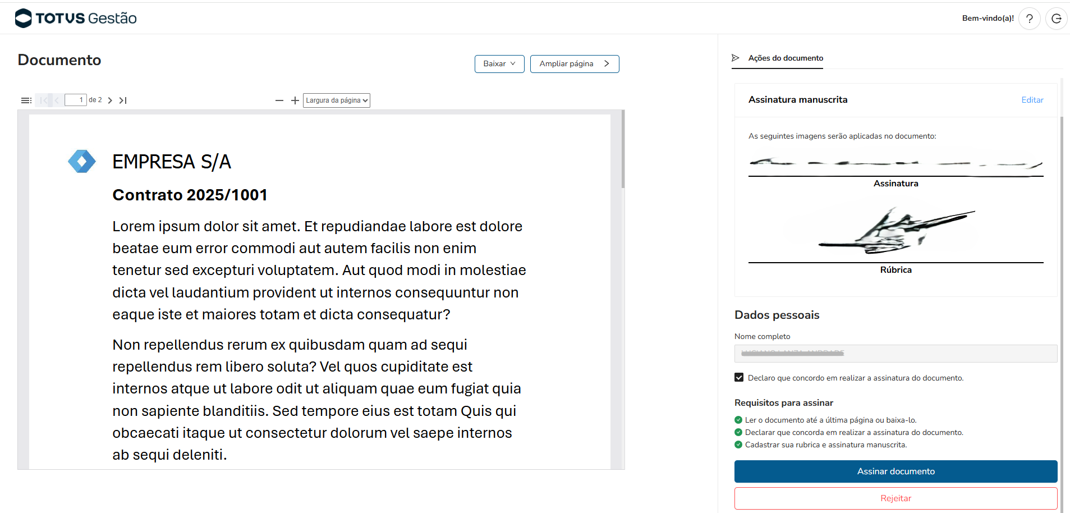
Task: Click the document viewer vertical scrollbar
Action: 623,149
